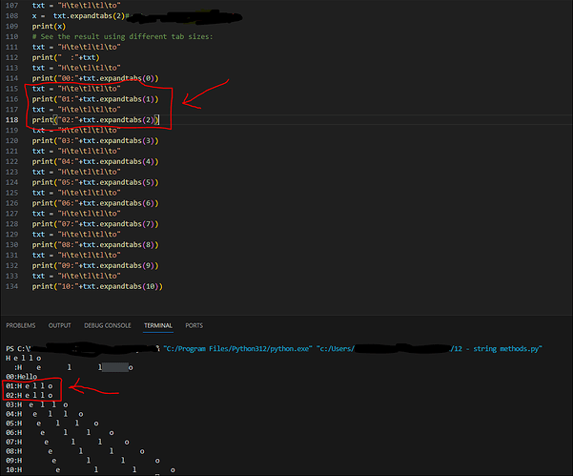Click the line with expandtabs(9)
This screenshot has height=476, width=573.
[x=95, y=266]
